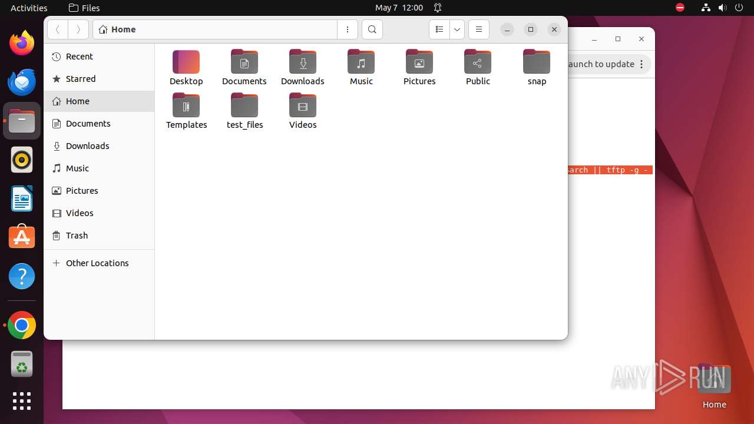The image size is (754, 424).
Task: Launch Firefox from the dock
Action: [22, 43]
